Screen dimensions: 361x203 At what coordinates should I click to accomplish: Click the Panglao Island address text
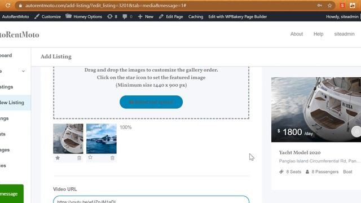pyautogui.click(x=318, y=161)
